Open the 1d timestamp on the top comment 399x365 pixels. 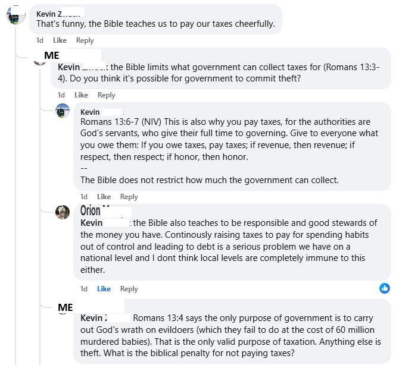pos(40,40)
